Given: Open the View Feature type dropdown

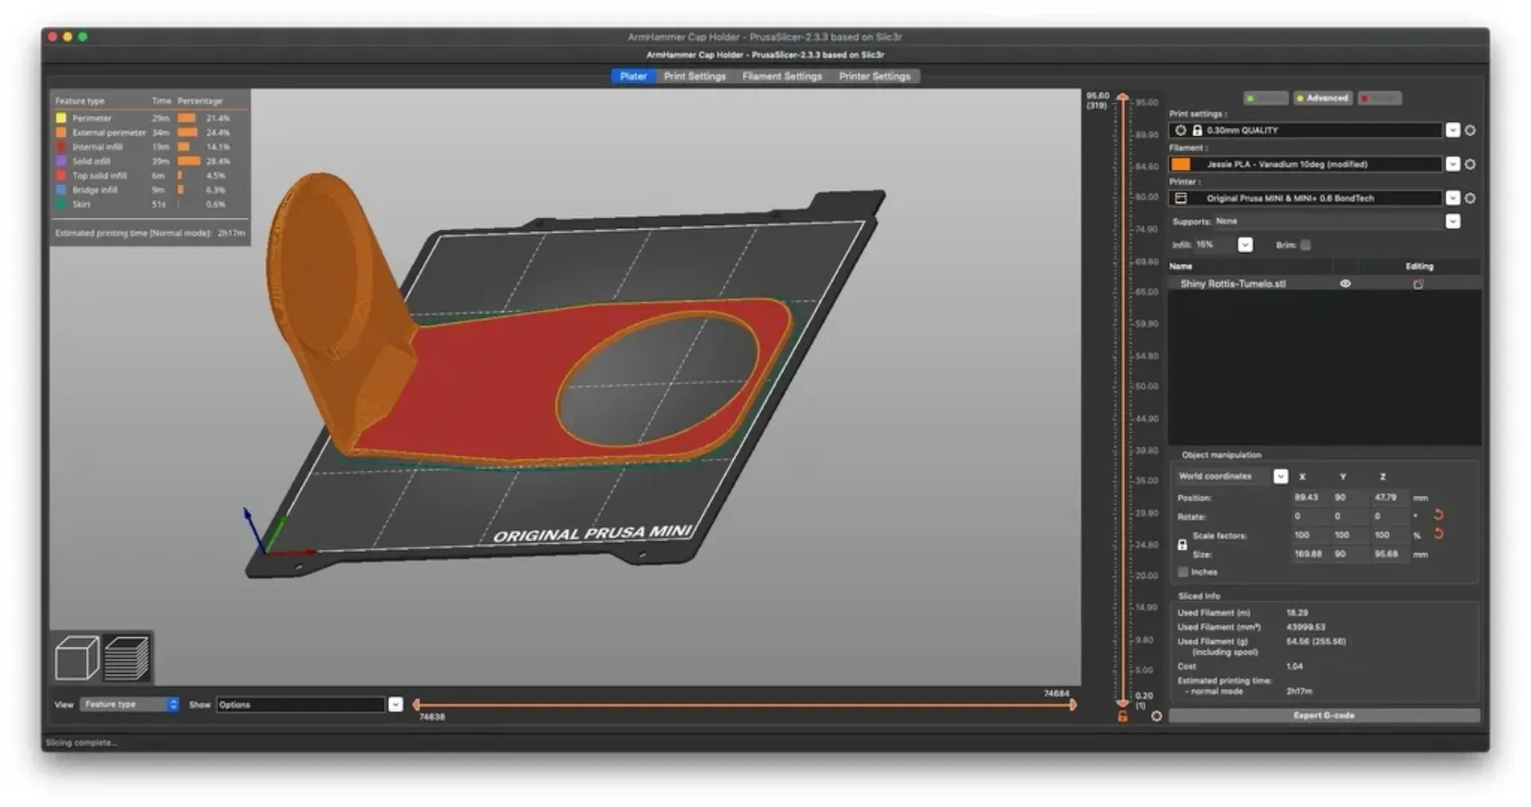Looking at the screenshot, I should pos(129,704).
